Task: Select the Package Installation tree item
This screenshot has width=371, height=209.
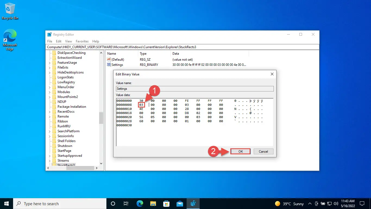Action: (72, 107)
